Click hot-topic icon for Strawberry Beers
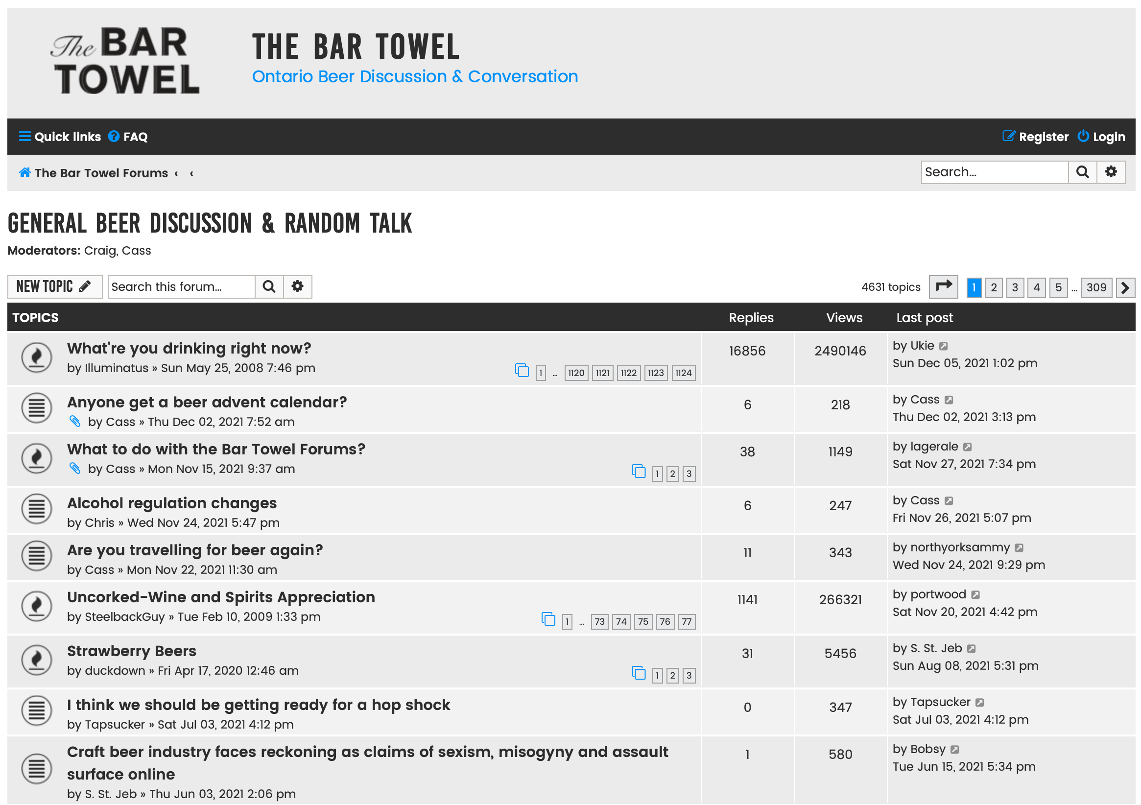 (x=37, y=661)
